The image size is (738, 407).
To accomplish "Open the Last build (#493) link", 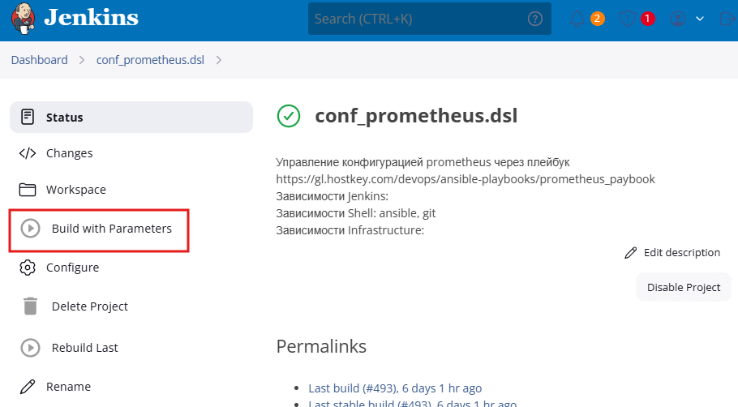I will [395, 388].
